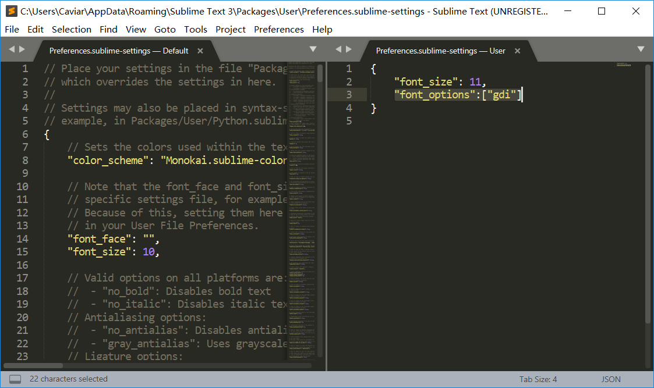
Task: Click the right pane vertical scrollbar
Action: 648,194
